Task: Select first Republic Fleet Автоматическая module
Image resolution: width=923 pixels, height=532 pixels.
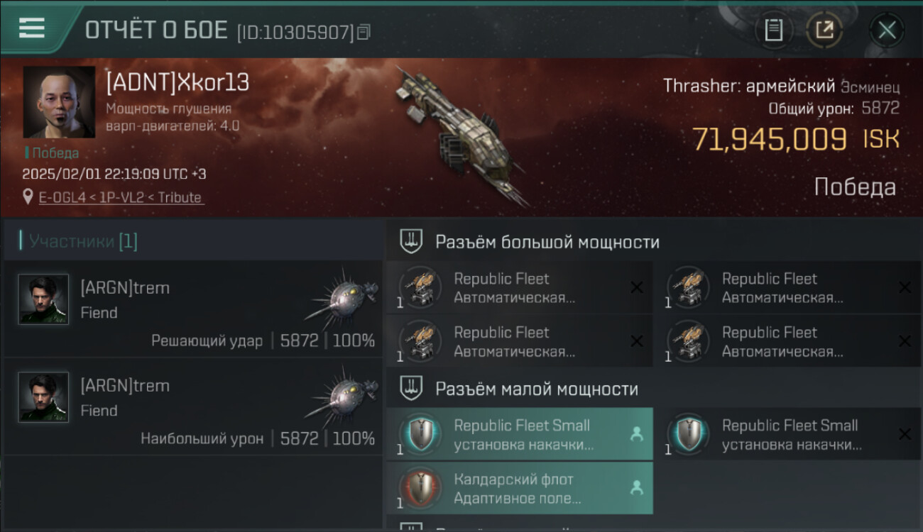Action: tap(519, 287)
